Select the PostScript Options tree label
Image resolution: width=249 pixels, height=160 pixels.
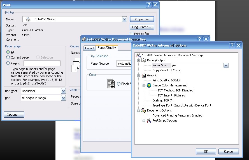coord(165,120)
